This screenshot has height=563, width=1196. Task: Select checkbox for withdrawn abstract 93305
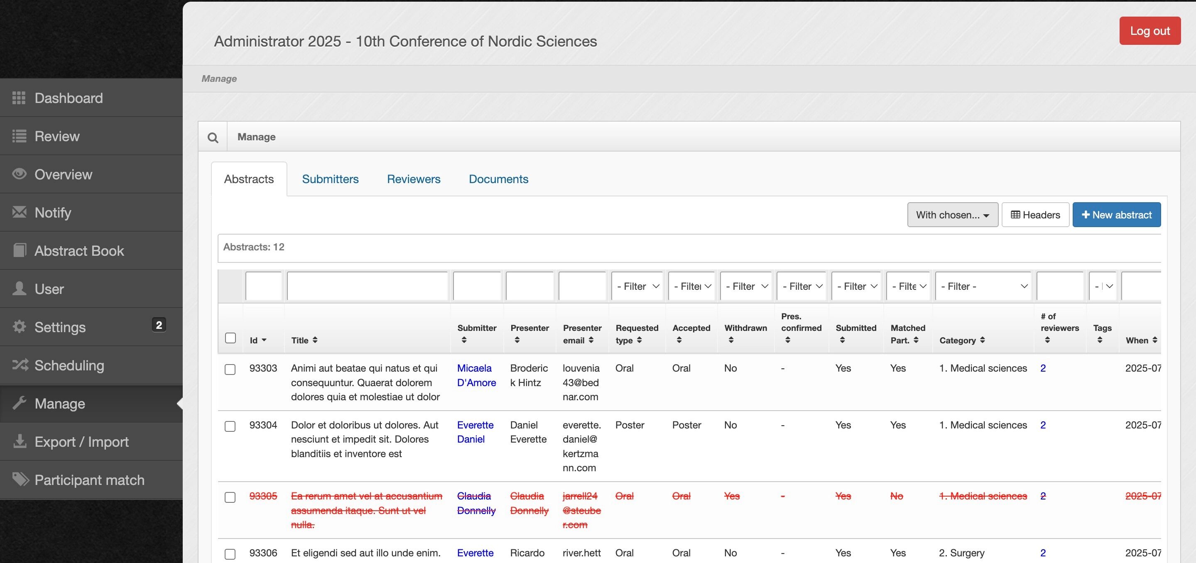[x=230, y=497]
